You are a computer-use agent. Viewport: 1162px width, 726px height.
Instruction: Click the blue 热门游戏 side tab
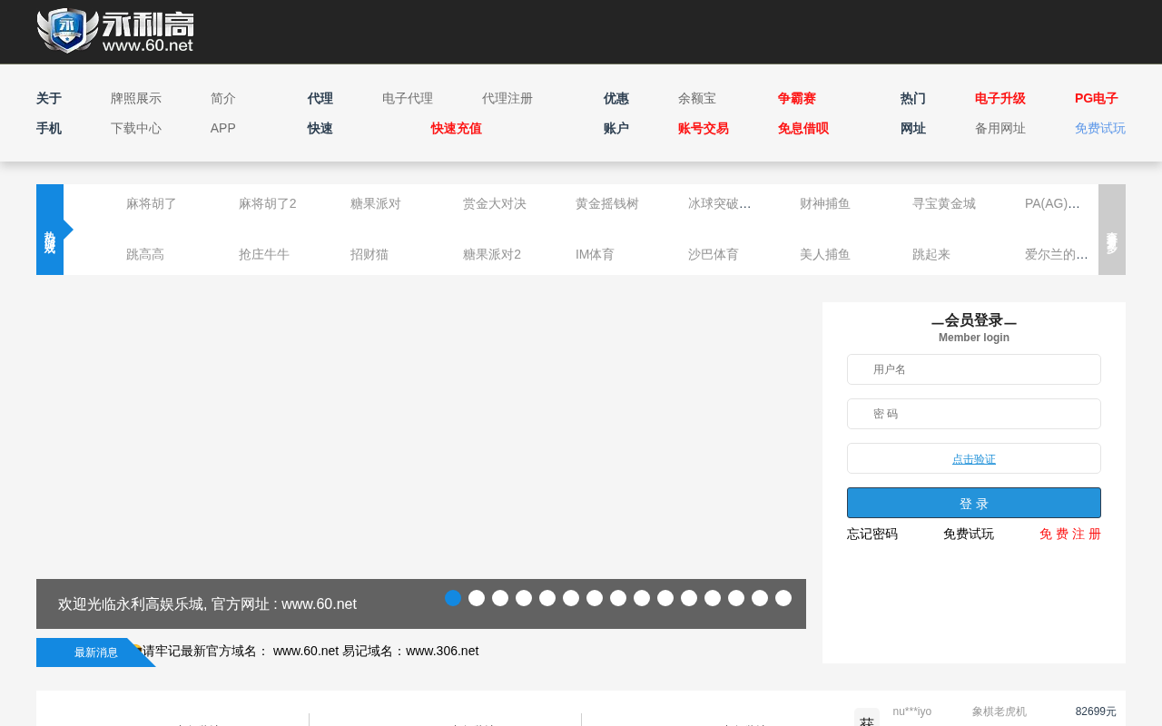(50, 230)
